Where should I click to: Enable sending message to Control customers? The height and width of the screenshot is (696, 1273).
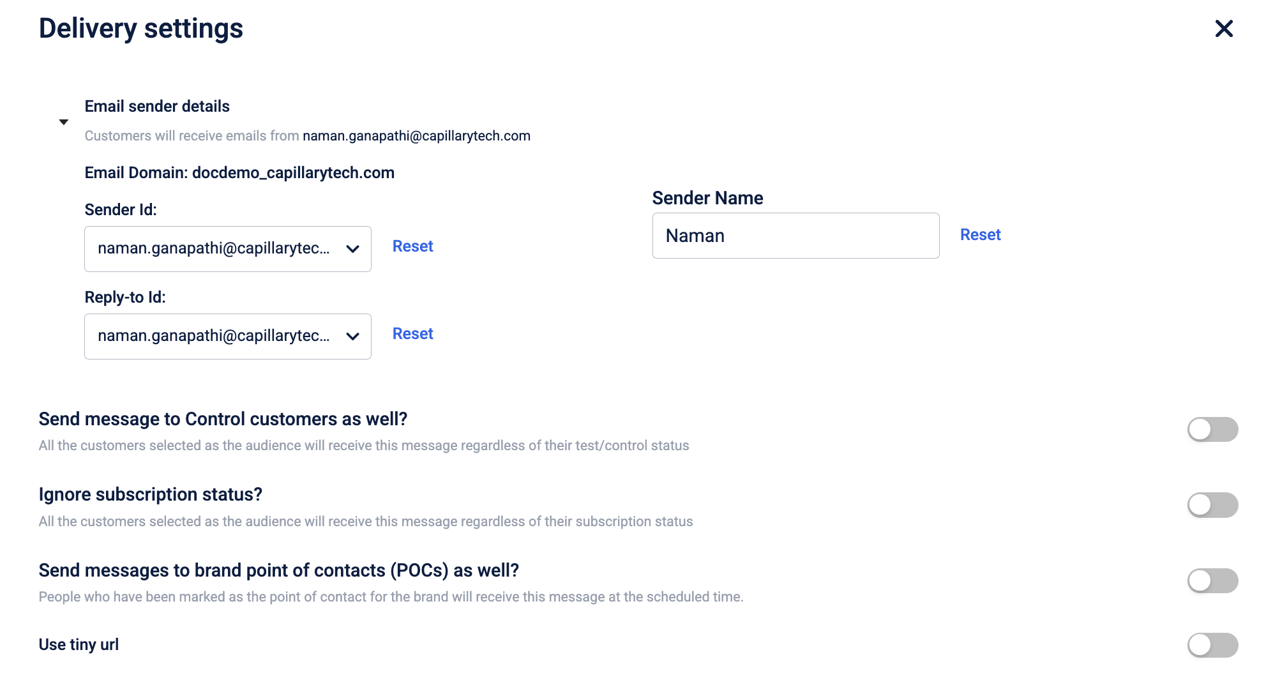pos(1212,429)
